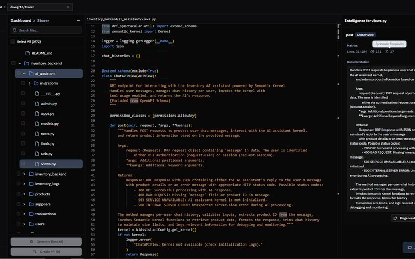Click the README.md file icon
The width and height of the screenshot is (415, 259).
pos(27,53)
